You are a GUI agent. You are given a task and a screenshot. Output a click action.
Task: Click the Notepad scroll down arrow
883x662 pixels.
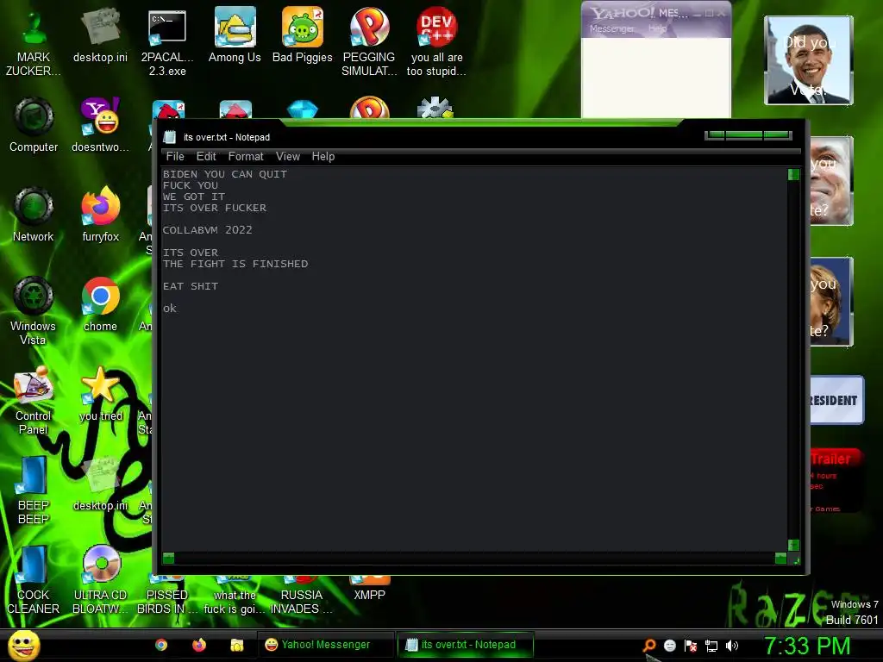click(x=793, y=545)
